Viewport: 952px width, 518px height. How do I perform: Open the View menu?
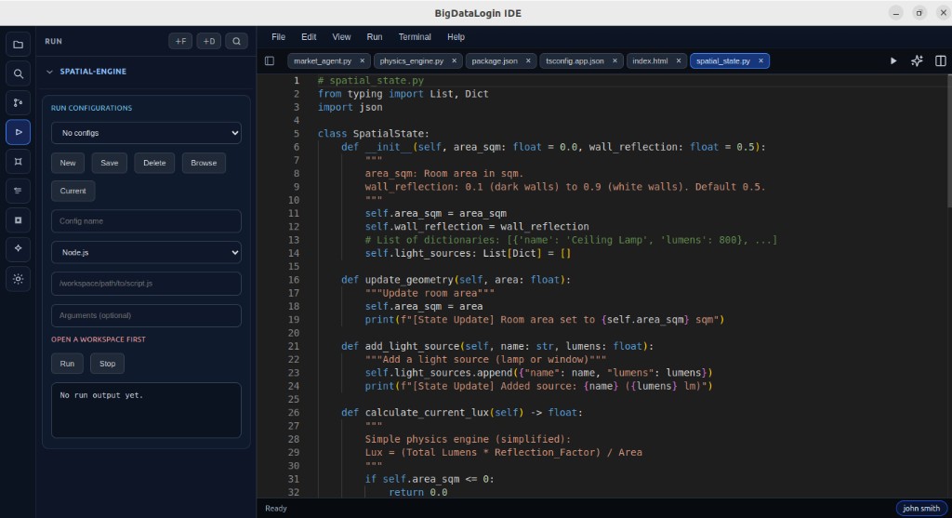341,37
